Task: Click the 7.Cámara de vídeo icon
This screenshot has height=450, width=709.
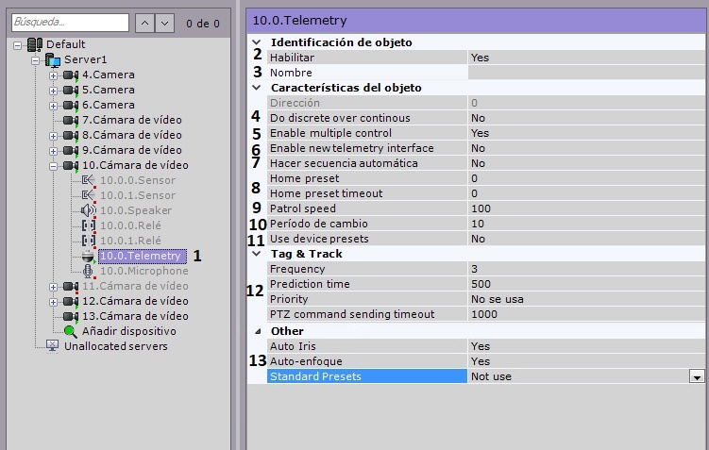Action: point(71,120)
